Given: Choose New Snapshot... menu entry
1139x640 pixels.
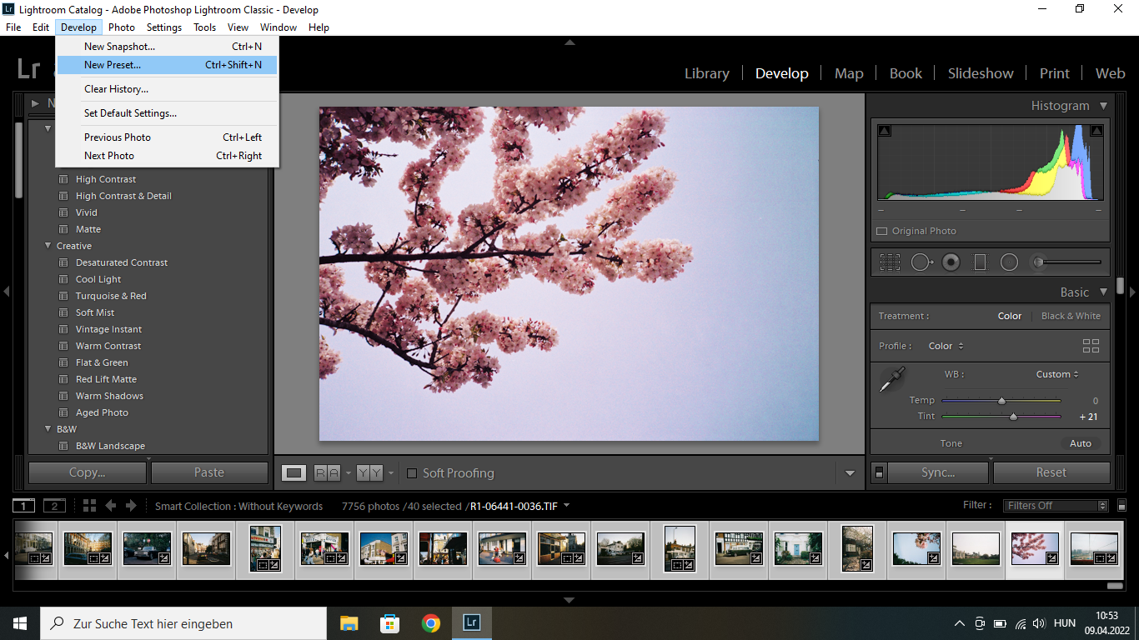Looking at the screenshot, I should click(x=167, y=47).
